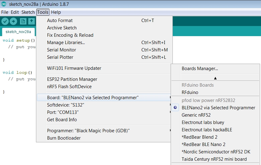Image resolution: width=261 pixels, height=165 pixels.
Task: Click the New sketch file icon
Action: coord(23,21)
